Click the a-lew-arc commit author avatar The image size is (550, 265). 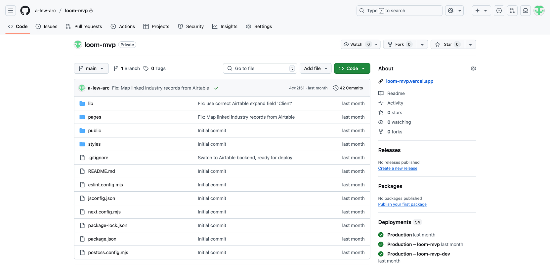pos(82,88)
